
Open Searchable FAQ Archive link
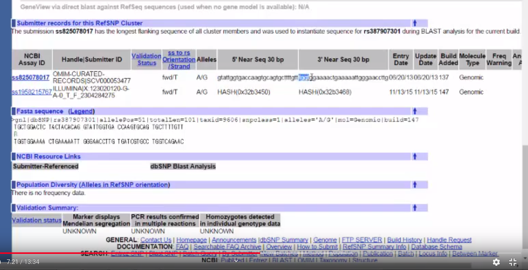[227, 247]
